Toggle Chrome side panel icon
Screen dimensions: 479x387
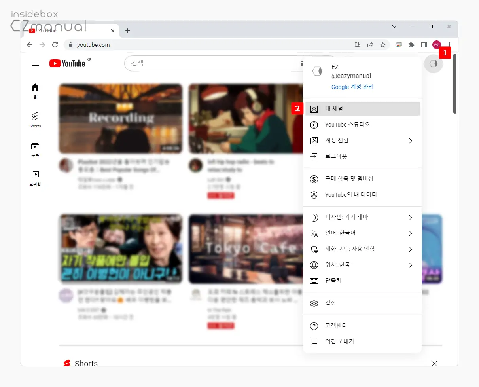click(424, 45)
